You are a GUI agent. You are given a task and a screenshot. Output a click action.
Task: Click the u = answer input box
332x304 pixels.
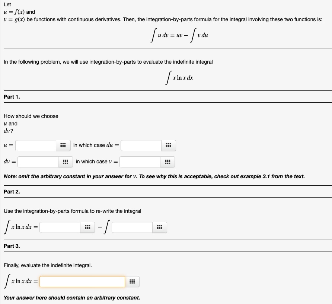[x=36, y=145]
